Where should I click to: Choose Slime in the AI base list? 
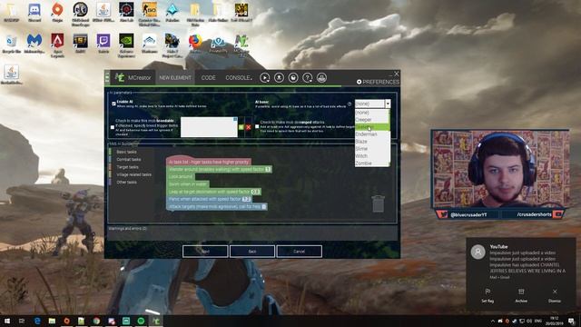372,149
